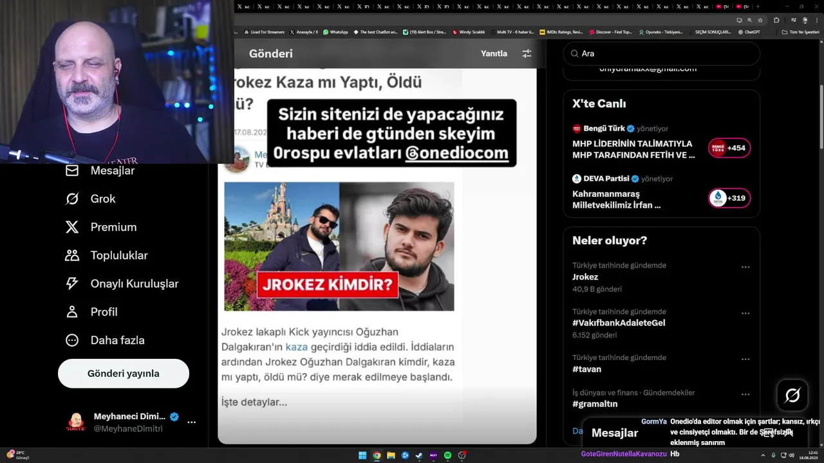
Task: Open the Jrokez trending topic
Action: pyautogui.click(x=585, y=277)
